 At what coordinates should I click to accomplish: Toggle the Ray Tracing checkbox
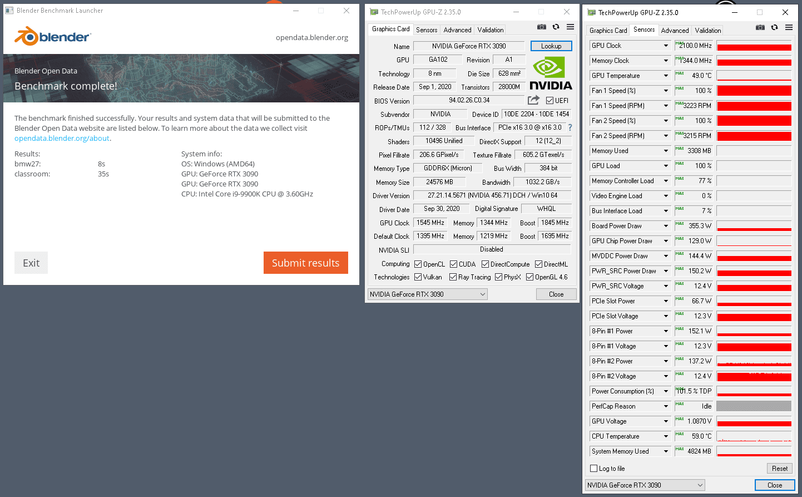[453, 277]
